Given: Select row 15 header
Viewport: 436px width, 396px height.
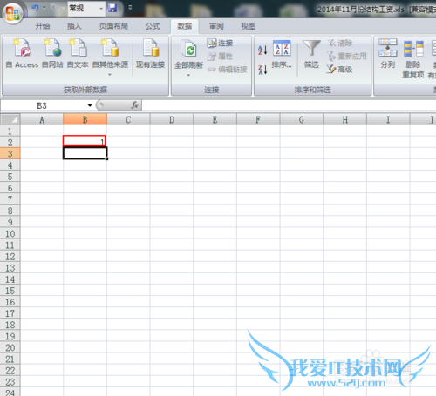Looking at the screenshot, I should click(x=10, y=291).
